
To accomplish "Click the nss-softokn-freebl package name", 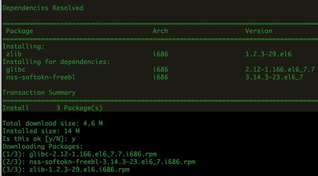I will pos(41,77).
